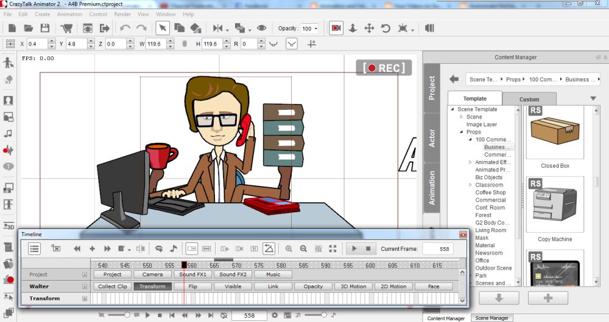Viewport: 609px width, 322px height.
Task: Open the Opacity dropdown
Action: tap(315, 29)
